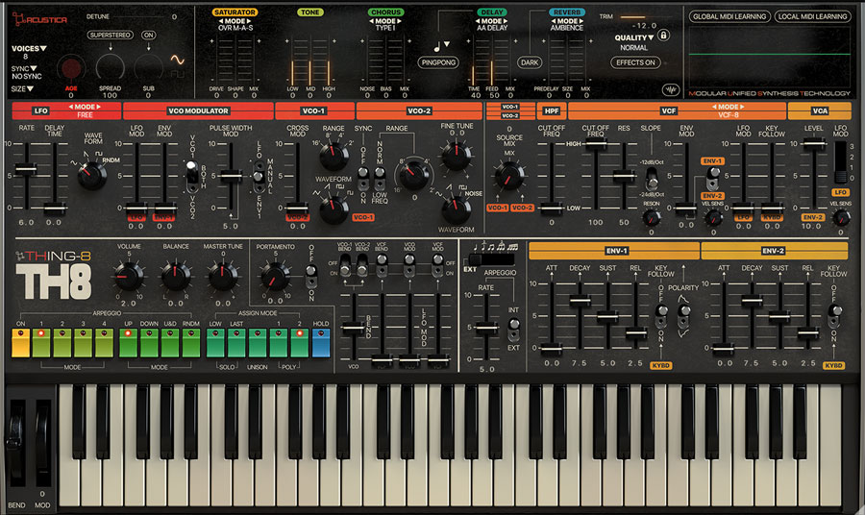Open the SIZE dropdown
This screenshot has width=865, height=515.
point(23,88)
